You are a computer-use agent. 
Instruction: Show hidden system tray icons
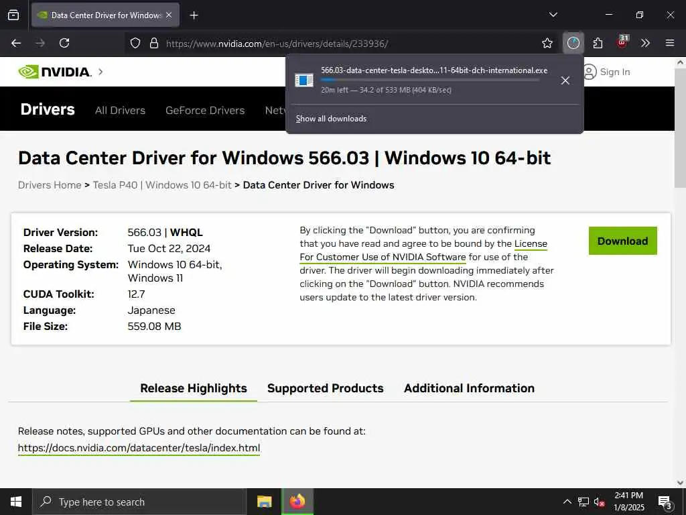click(567, 502)
